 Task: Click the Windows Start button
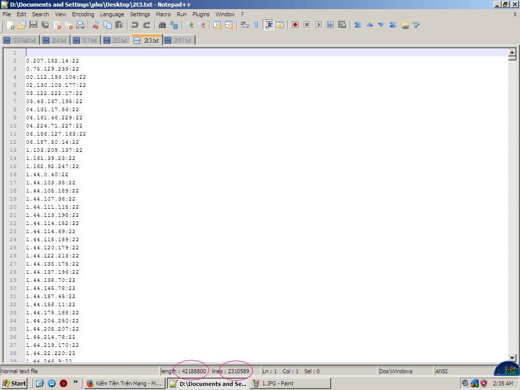(14, 383)
